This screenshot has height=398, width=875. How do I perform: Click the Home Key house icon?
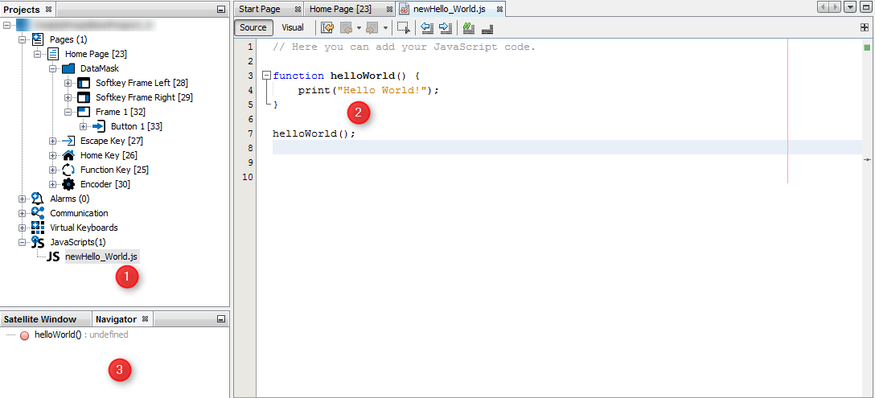(x=68, y=155)
